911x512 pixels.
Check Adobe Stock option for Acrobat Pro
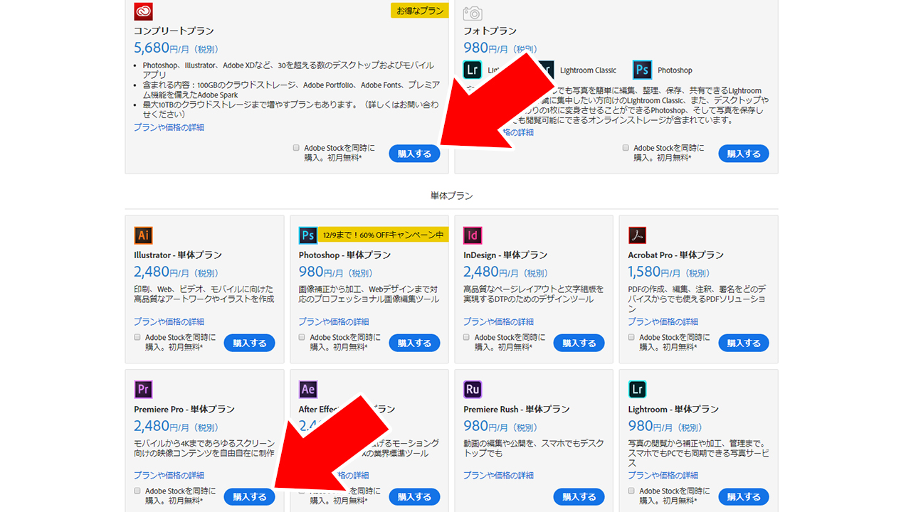tap(631, 337)
